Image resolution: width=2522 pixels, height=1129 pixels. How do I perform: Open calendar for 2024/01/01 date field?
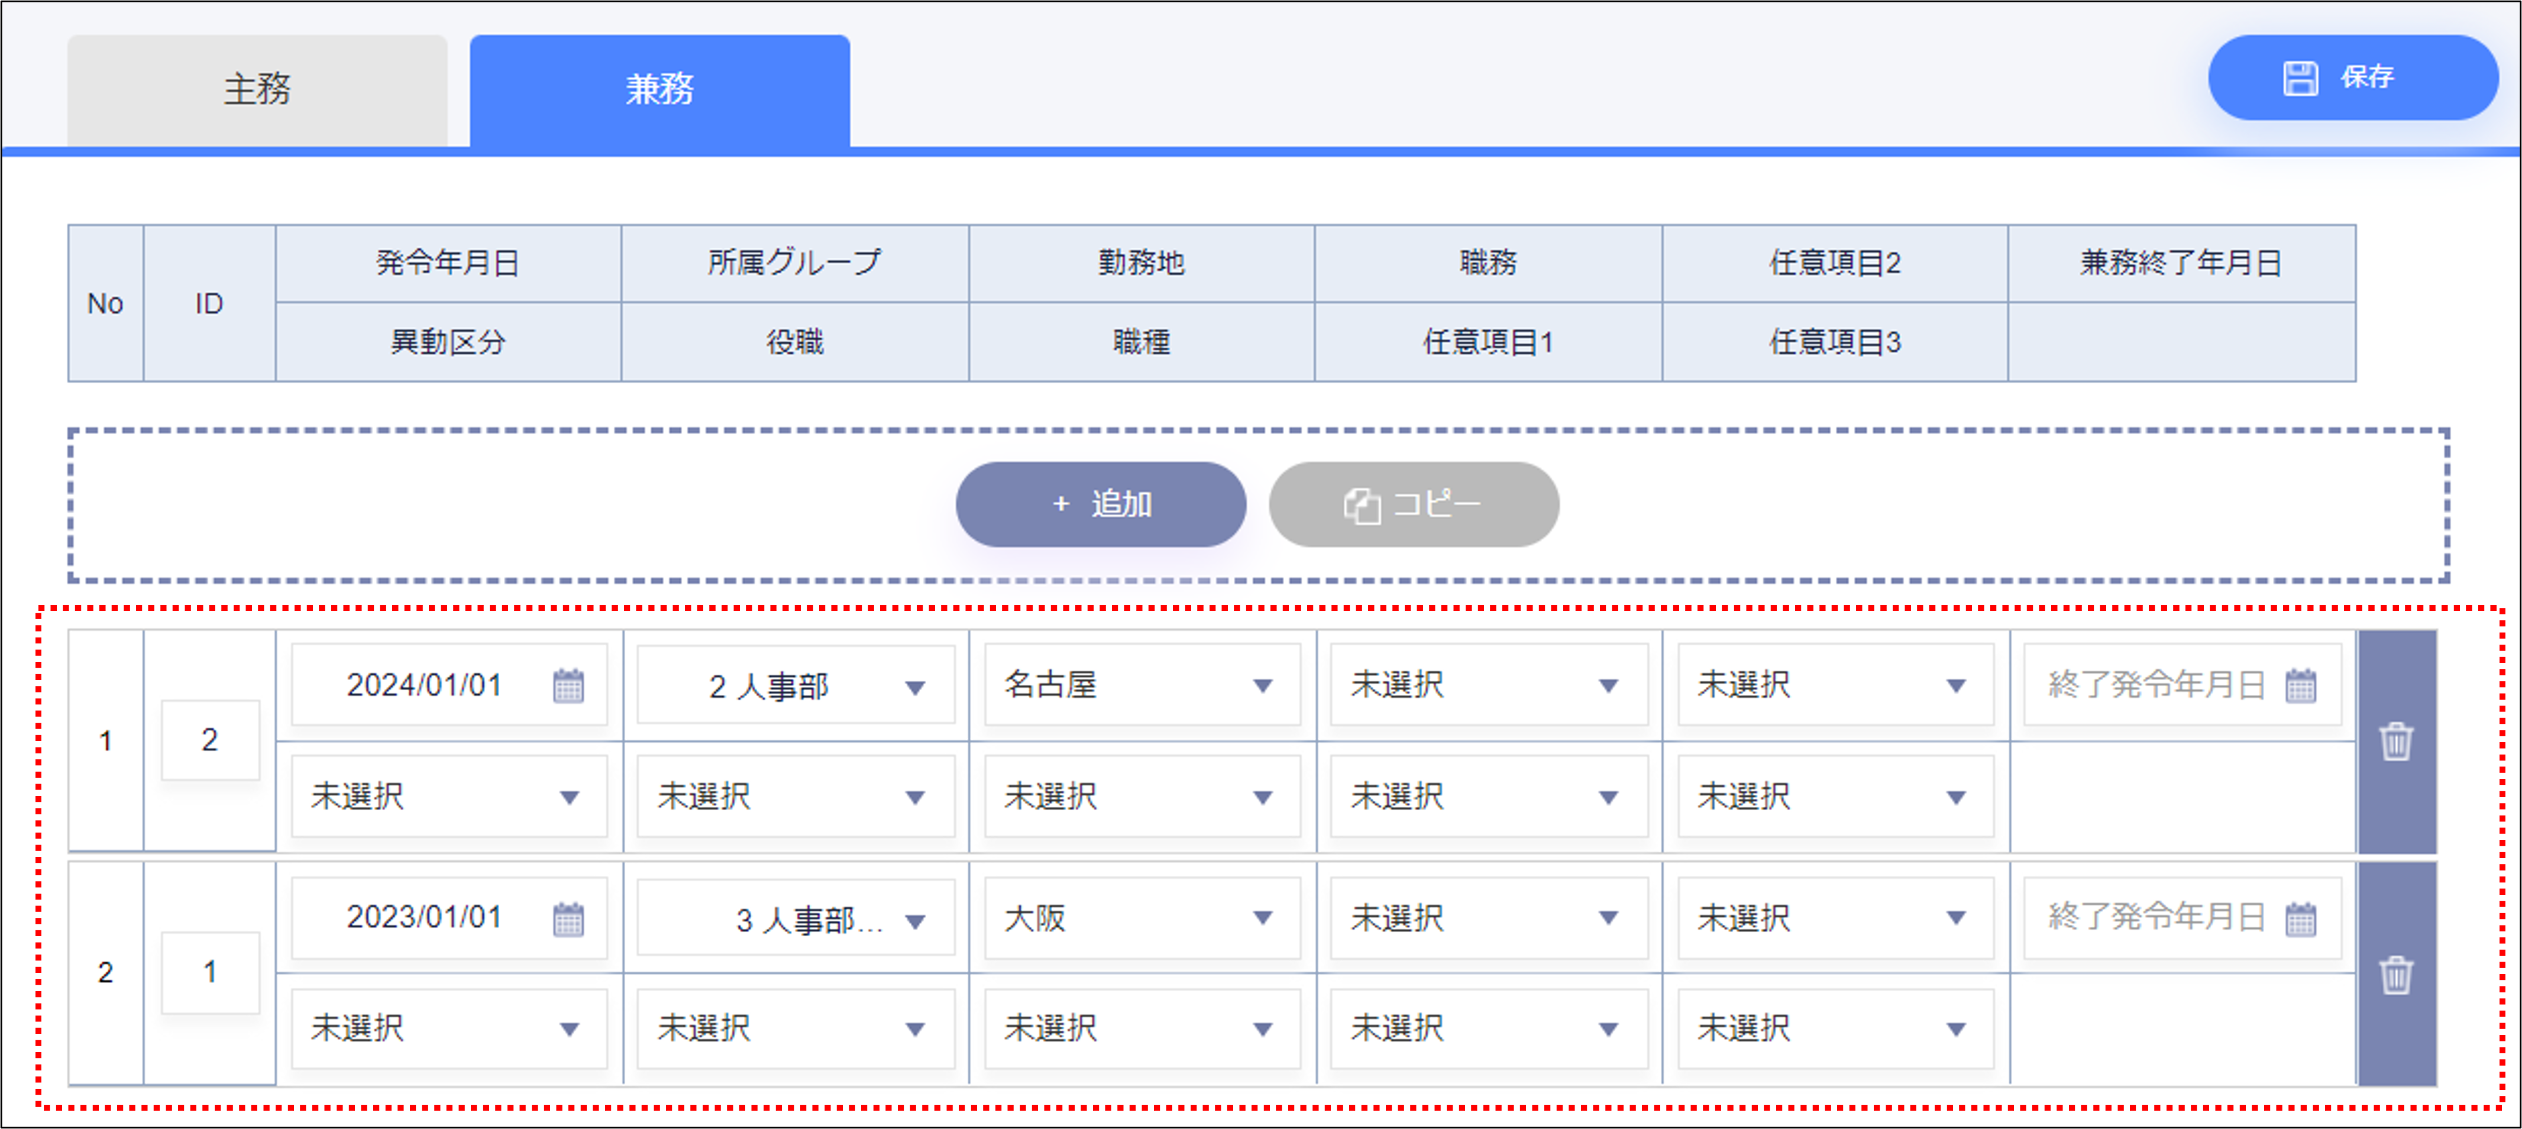(568, 685)
